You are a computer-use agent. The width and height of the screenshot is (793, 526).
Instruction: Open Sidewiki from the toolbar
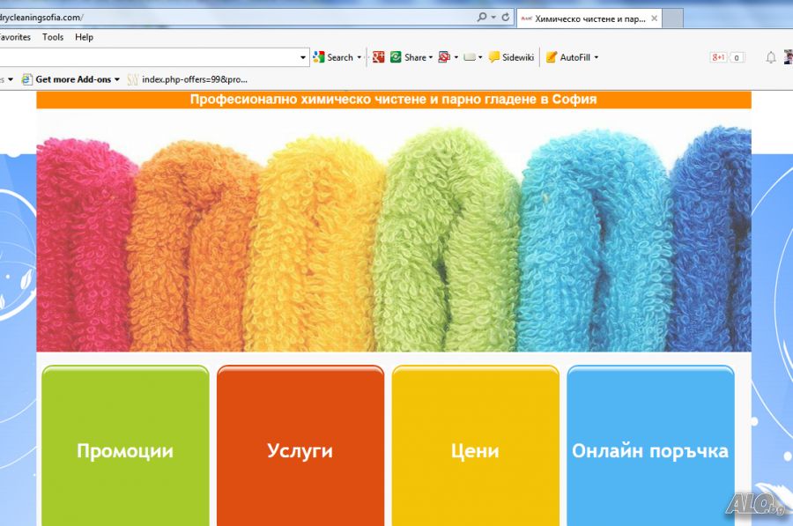511,57
